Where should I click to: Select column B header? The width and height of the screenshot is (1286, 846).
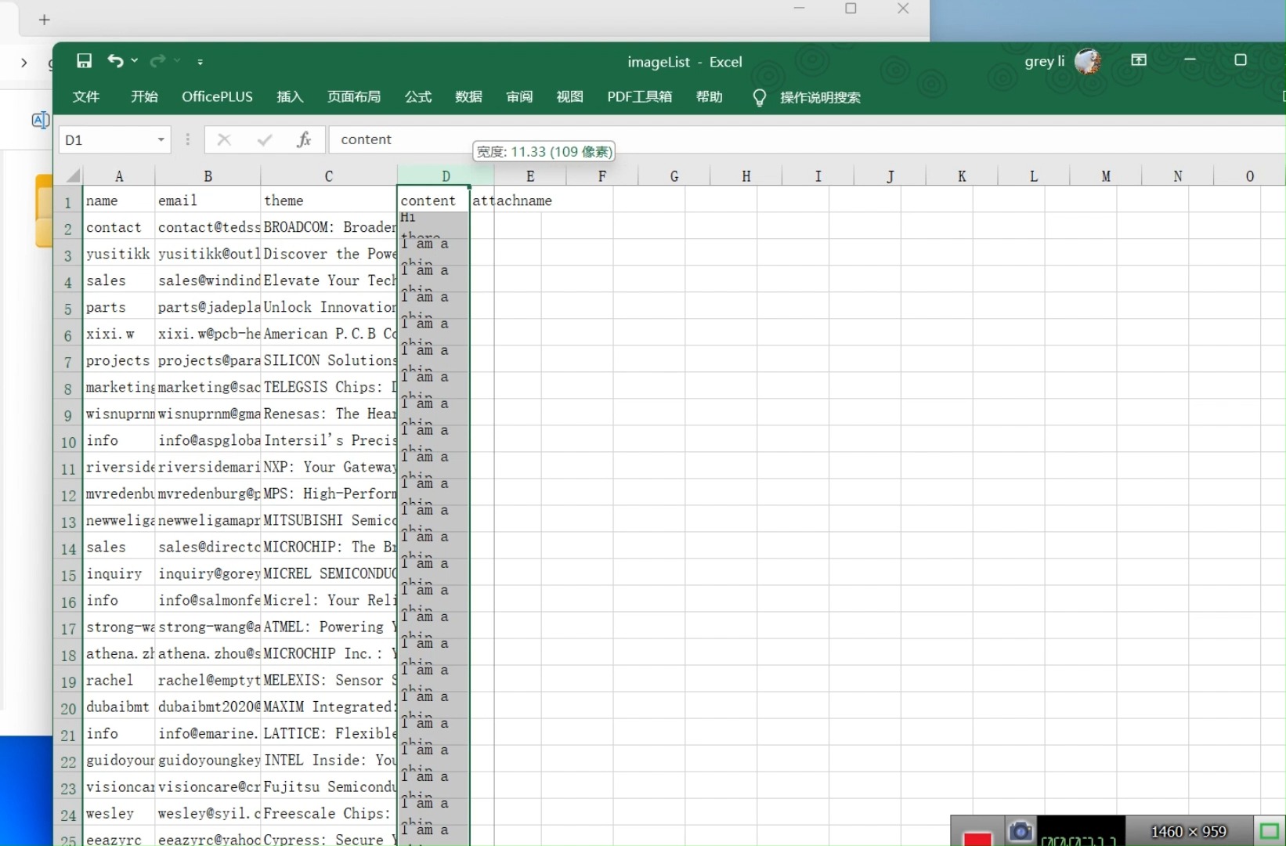(x=208, y=176)
